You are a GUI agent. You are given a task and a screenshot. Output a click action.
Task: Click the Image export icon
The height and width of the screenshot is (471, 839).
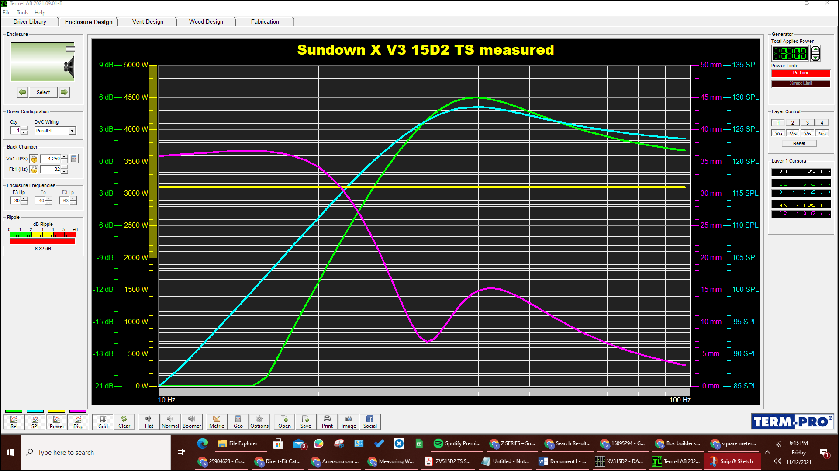pos(348,421)
